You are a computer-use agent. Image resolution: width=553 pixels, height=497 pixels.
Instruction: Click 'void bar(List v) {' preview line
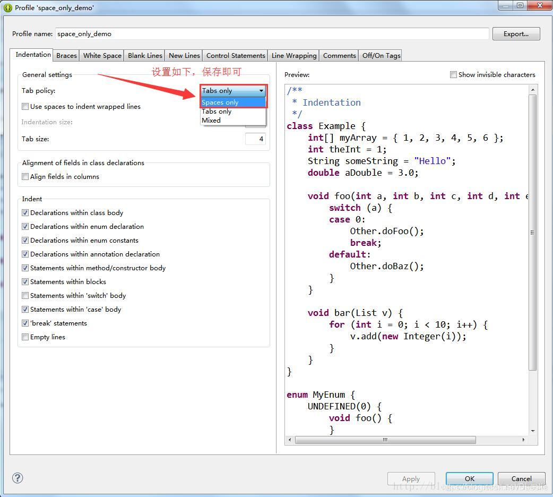point(355,313)
